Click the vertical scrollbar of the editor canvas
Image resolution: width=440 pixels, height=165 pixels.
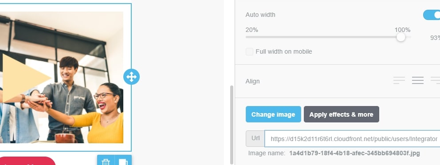click(x=232, y=125)
